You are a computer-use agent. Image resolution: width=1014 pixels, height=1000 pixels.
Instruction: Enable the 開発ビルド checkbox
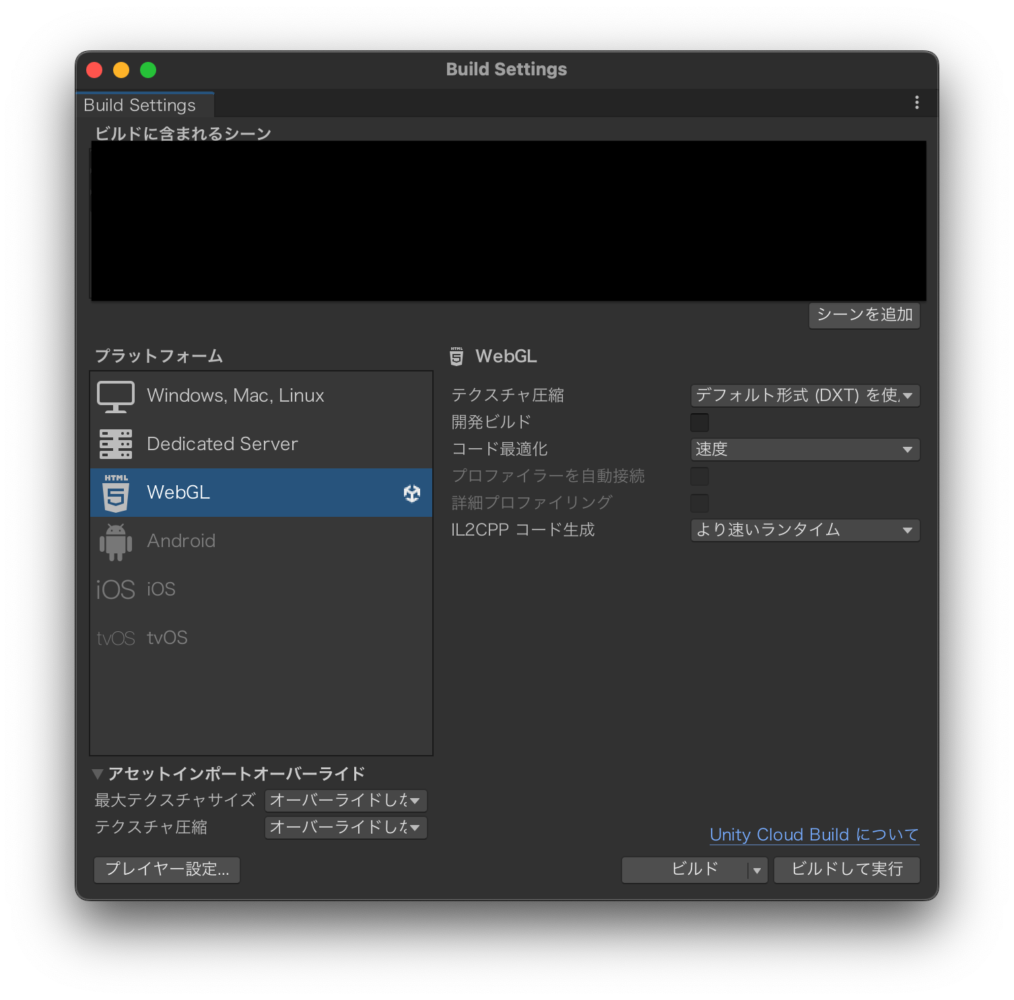(x=700, y=422)
